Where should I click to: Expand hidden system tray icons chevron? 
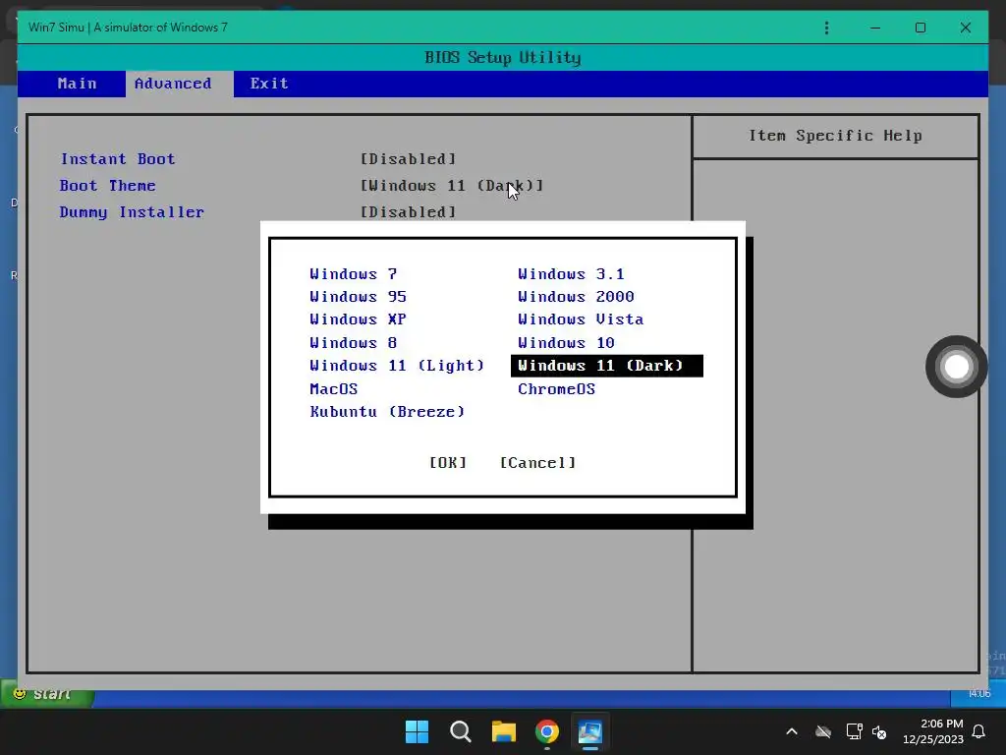click(792, 731)
